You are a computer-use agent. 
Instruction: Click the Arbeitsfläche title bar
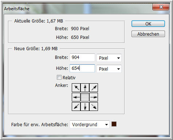point(78,8)
